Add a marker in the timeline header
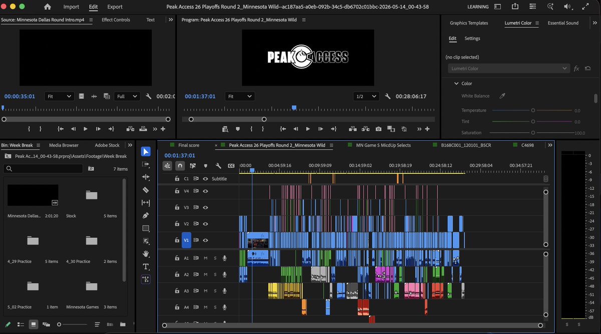Viewport: 601px width, 334px height. [205, 165]
